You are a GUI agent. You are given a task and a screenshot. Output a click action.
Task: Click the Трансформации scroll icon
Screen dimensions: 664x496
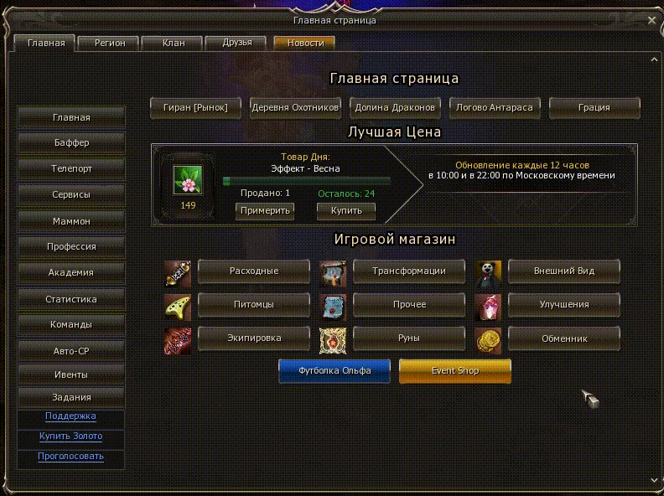pyautogui.click(x=333, y=274)
